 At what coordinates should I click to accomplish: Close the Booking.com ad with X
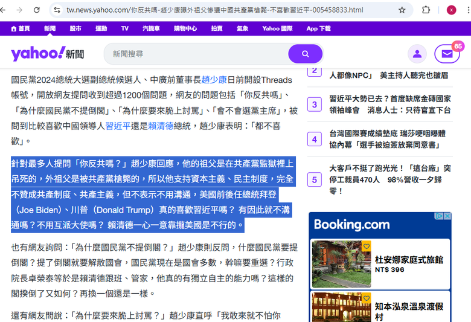pyautogui.click(x=447, y=216)
